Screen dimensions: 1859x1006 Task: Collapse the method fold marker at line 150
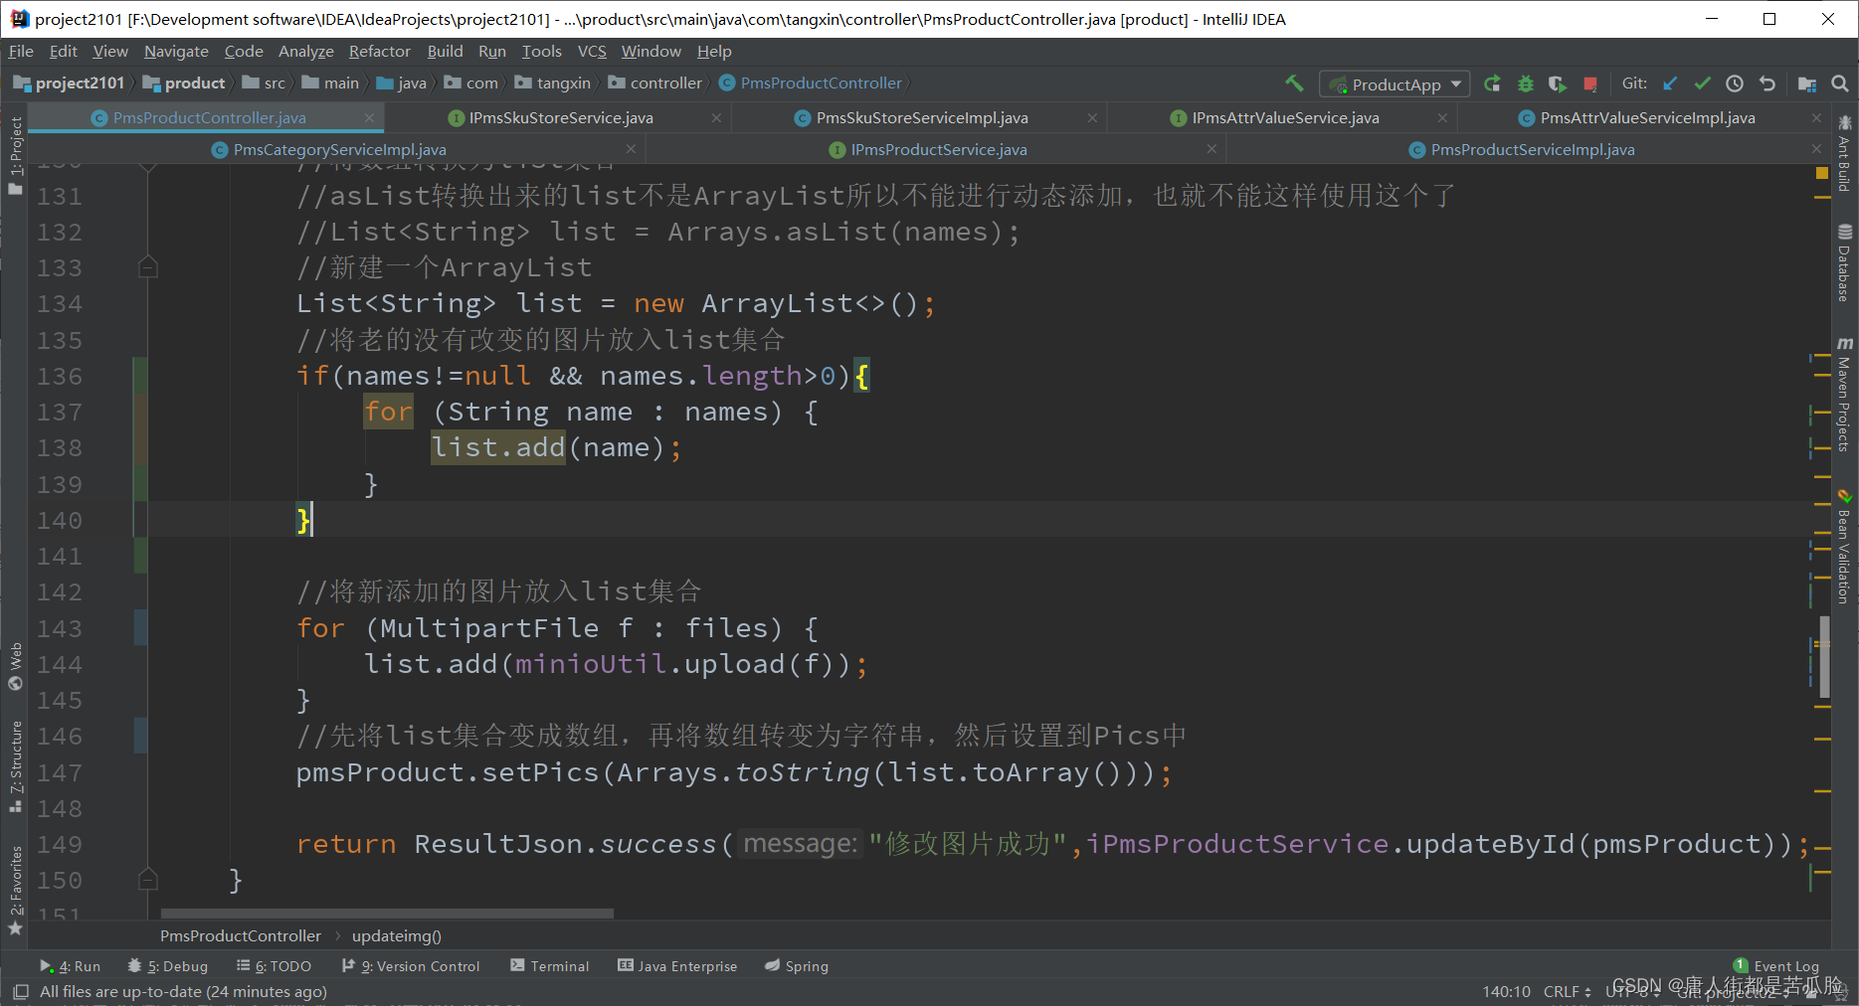click(148, 880)
